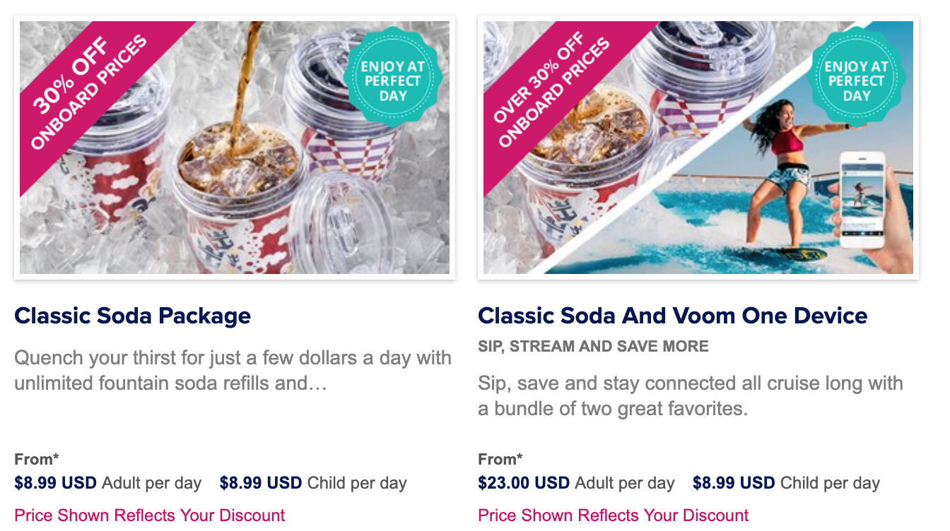The image size is (950, 531).
Task: Click the Classic Soda And Voom One Device title
Action: click(x=673, y=315)
